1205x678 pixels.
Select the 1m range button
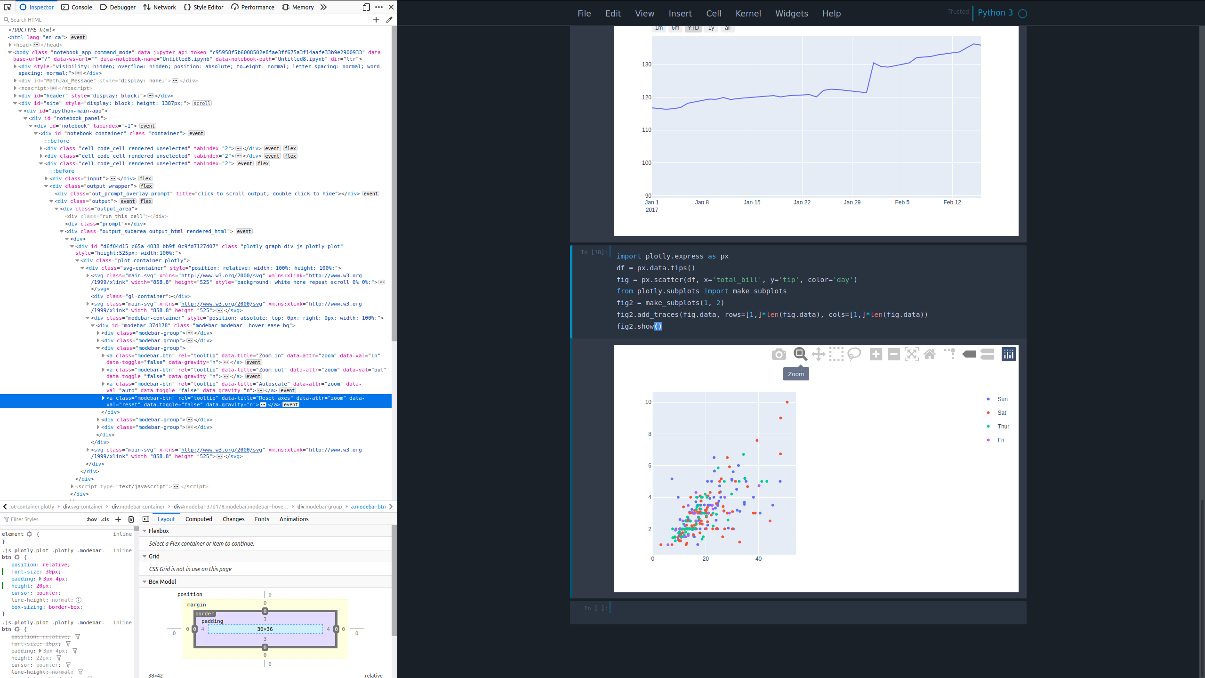(x=659, y=28)
